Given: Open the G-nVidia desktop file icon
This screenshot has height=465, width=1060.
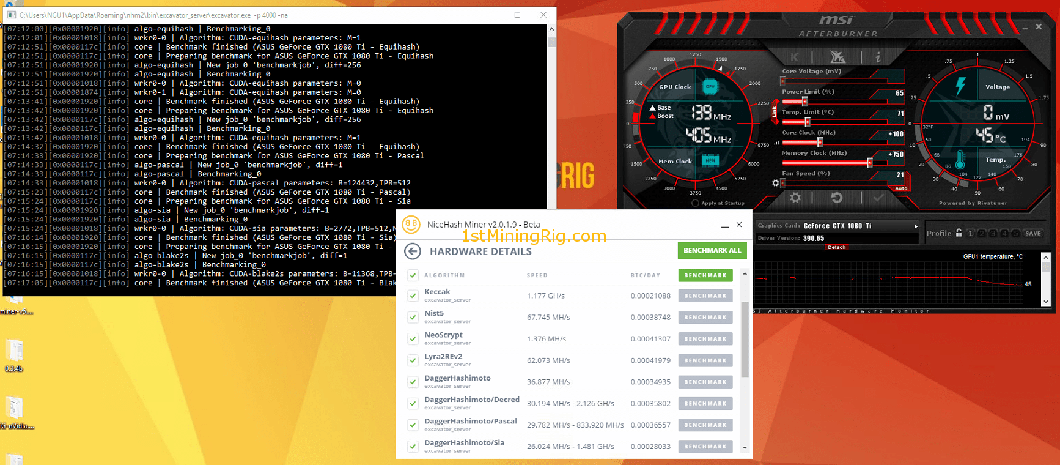Looking at the screenshot, I should [x=15, y=412].
